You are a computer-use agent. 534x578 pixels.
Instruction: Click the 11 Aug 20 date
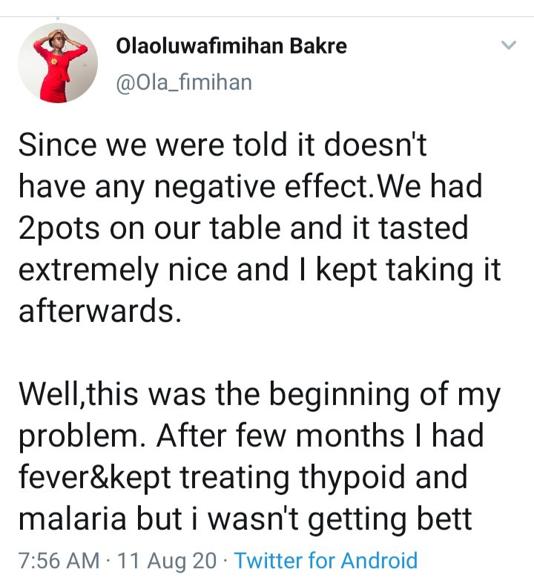pyautogui.click(x=167, y=560)
